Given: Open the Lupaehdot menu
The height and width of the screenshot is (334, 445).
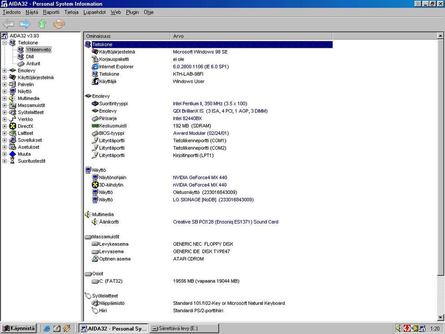Looking at the screenshot, I should (95, 12).
